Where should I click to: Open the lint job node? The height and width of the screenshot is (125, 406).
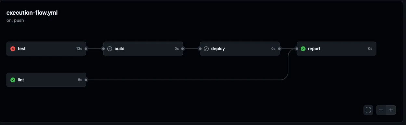point(46,80)
